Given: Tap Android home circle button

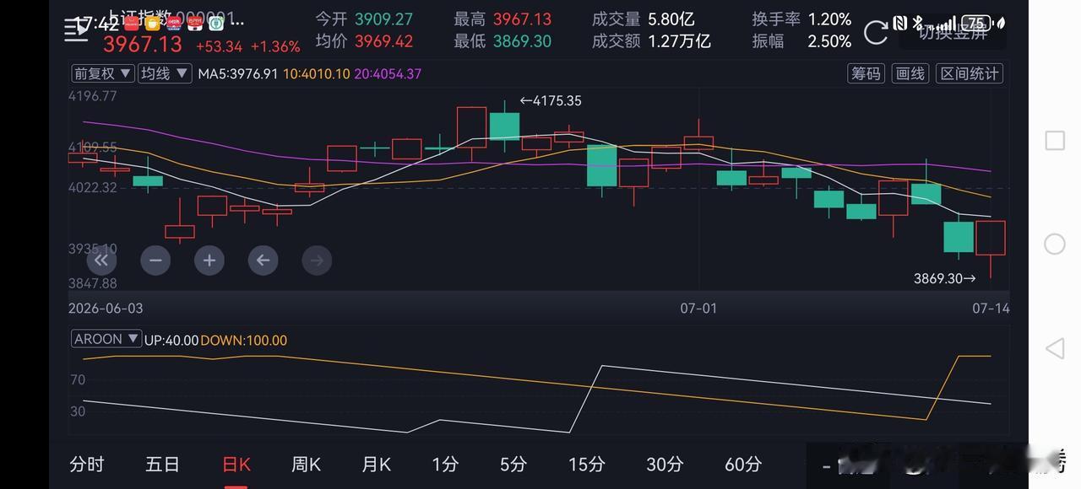Looking at the screenshot, I should tap(1055, 244).
